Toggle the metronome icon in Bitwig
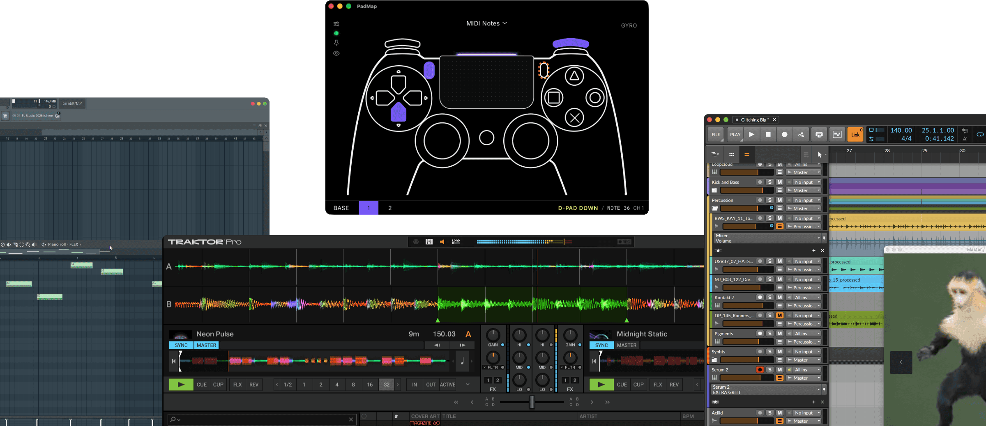This screenshot has height=426, width=986. [965, 139]
